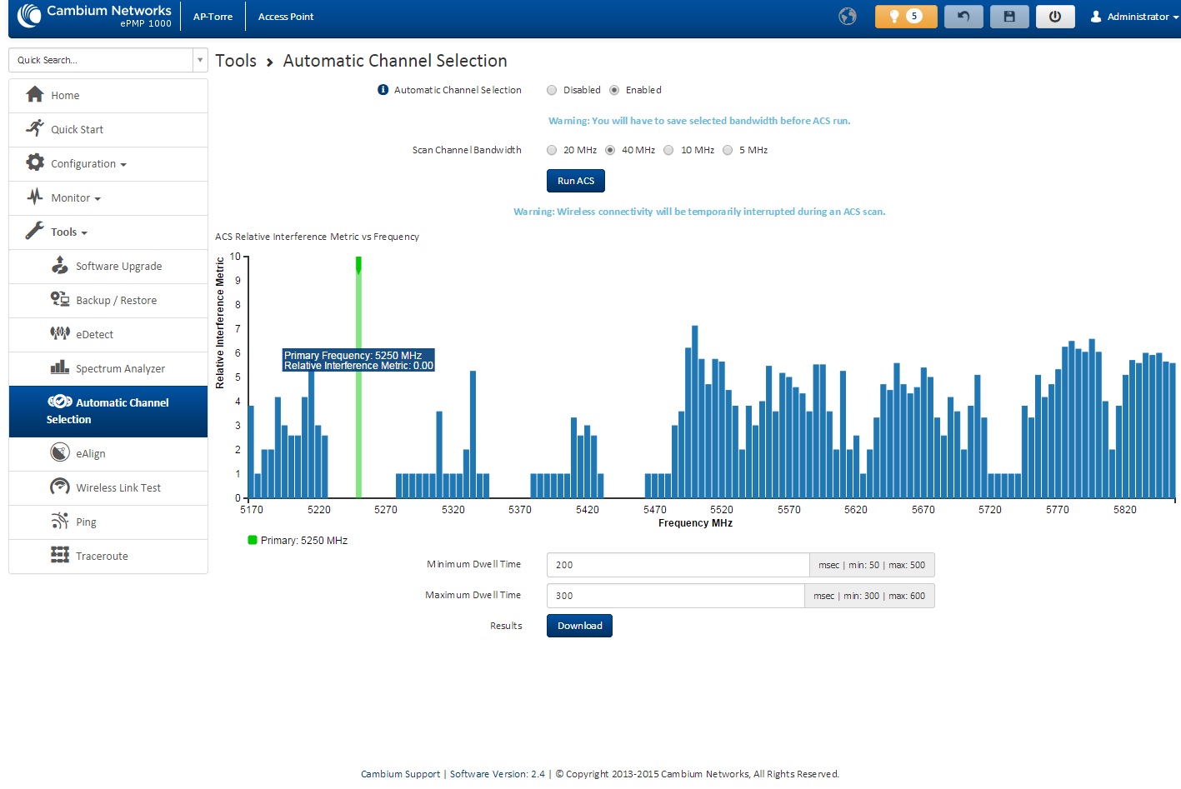Open the eDetect tool
The height and width of the screenshot is (789, 1181).
click(94, 334)
